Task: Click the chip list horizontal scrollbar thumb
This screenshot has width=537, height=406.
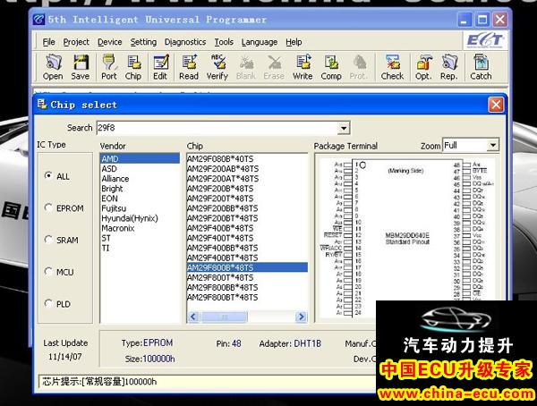Action: [225, 317]
